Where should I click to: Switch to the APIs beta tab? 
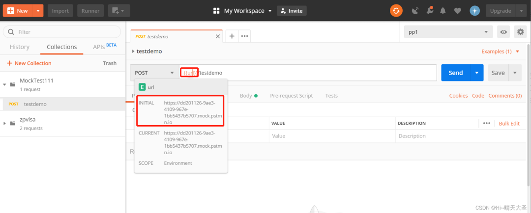pyautogui.click(x=105, y=47)
